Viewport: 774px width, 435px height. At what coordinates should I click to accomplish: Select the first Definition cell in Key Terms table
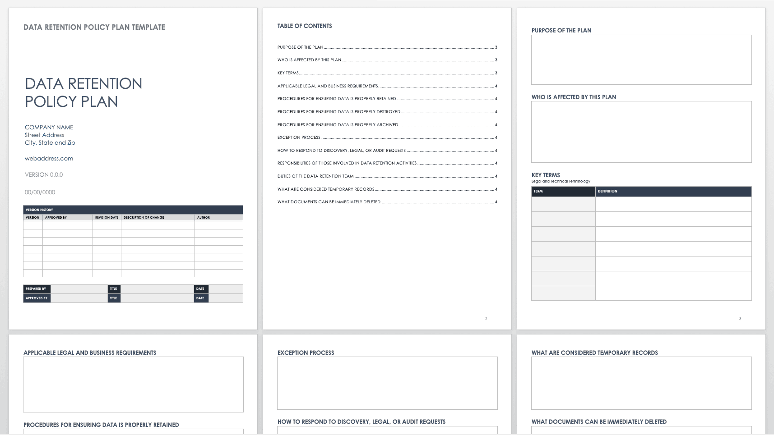pyautogui.click(x=673, y=204)
